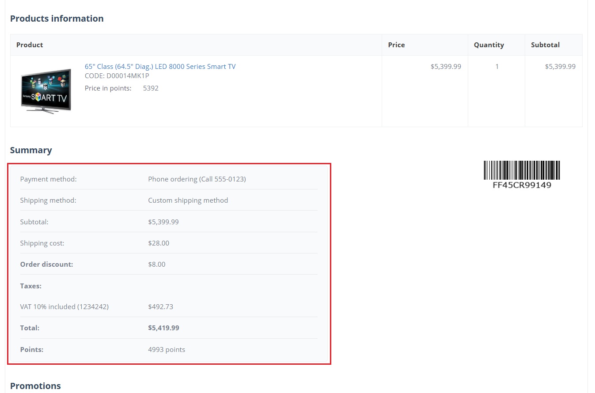Screen dimensions: 595x393
Task: Click the Price column header
Action: pyautogui.click(x=396, y=45)
